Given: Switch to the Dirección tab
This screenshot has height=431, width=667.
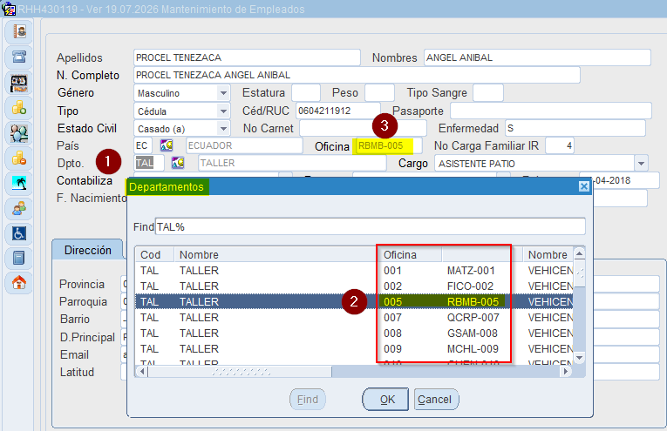Looking at the screenshot, I should tap(88, 250).
